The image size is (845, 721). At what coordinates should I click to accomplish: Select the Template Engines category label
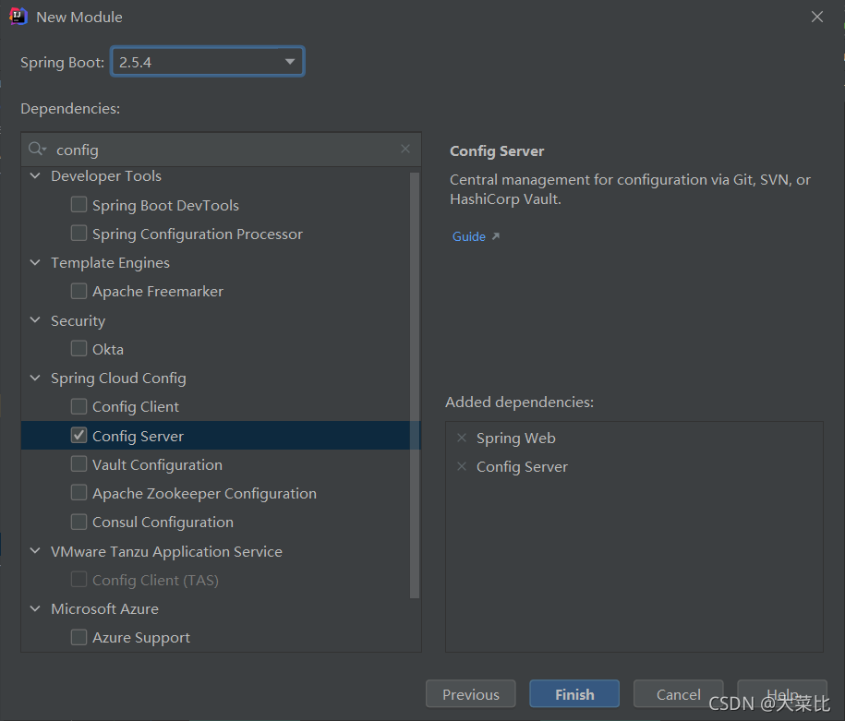[x=110, y=263]
